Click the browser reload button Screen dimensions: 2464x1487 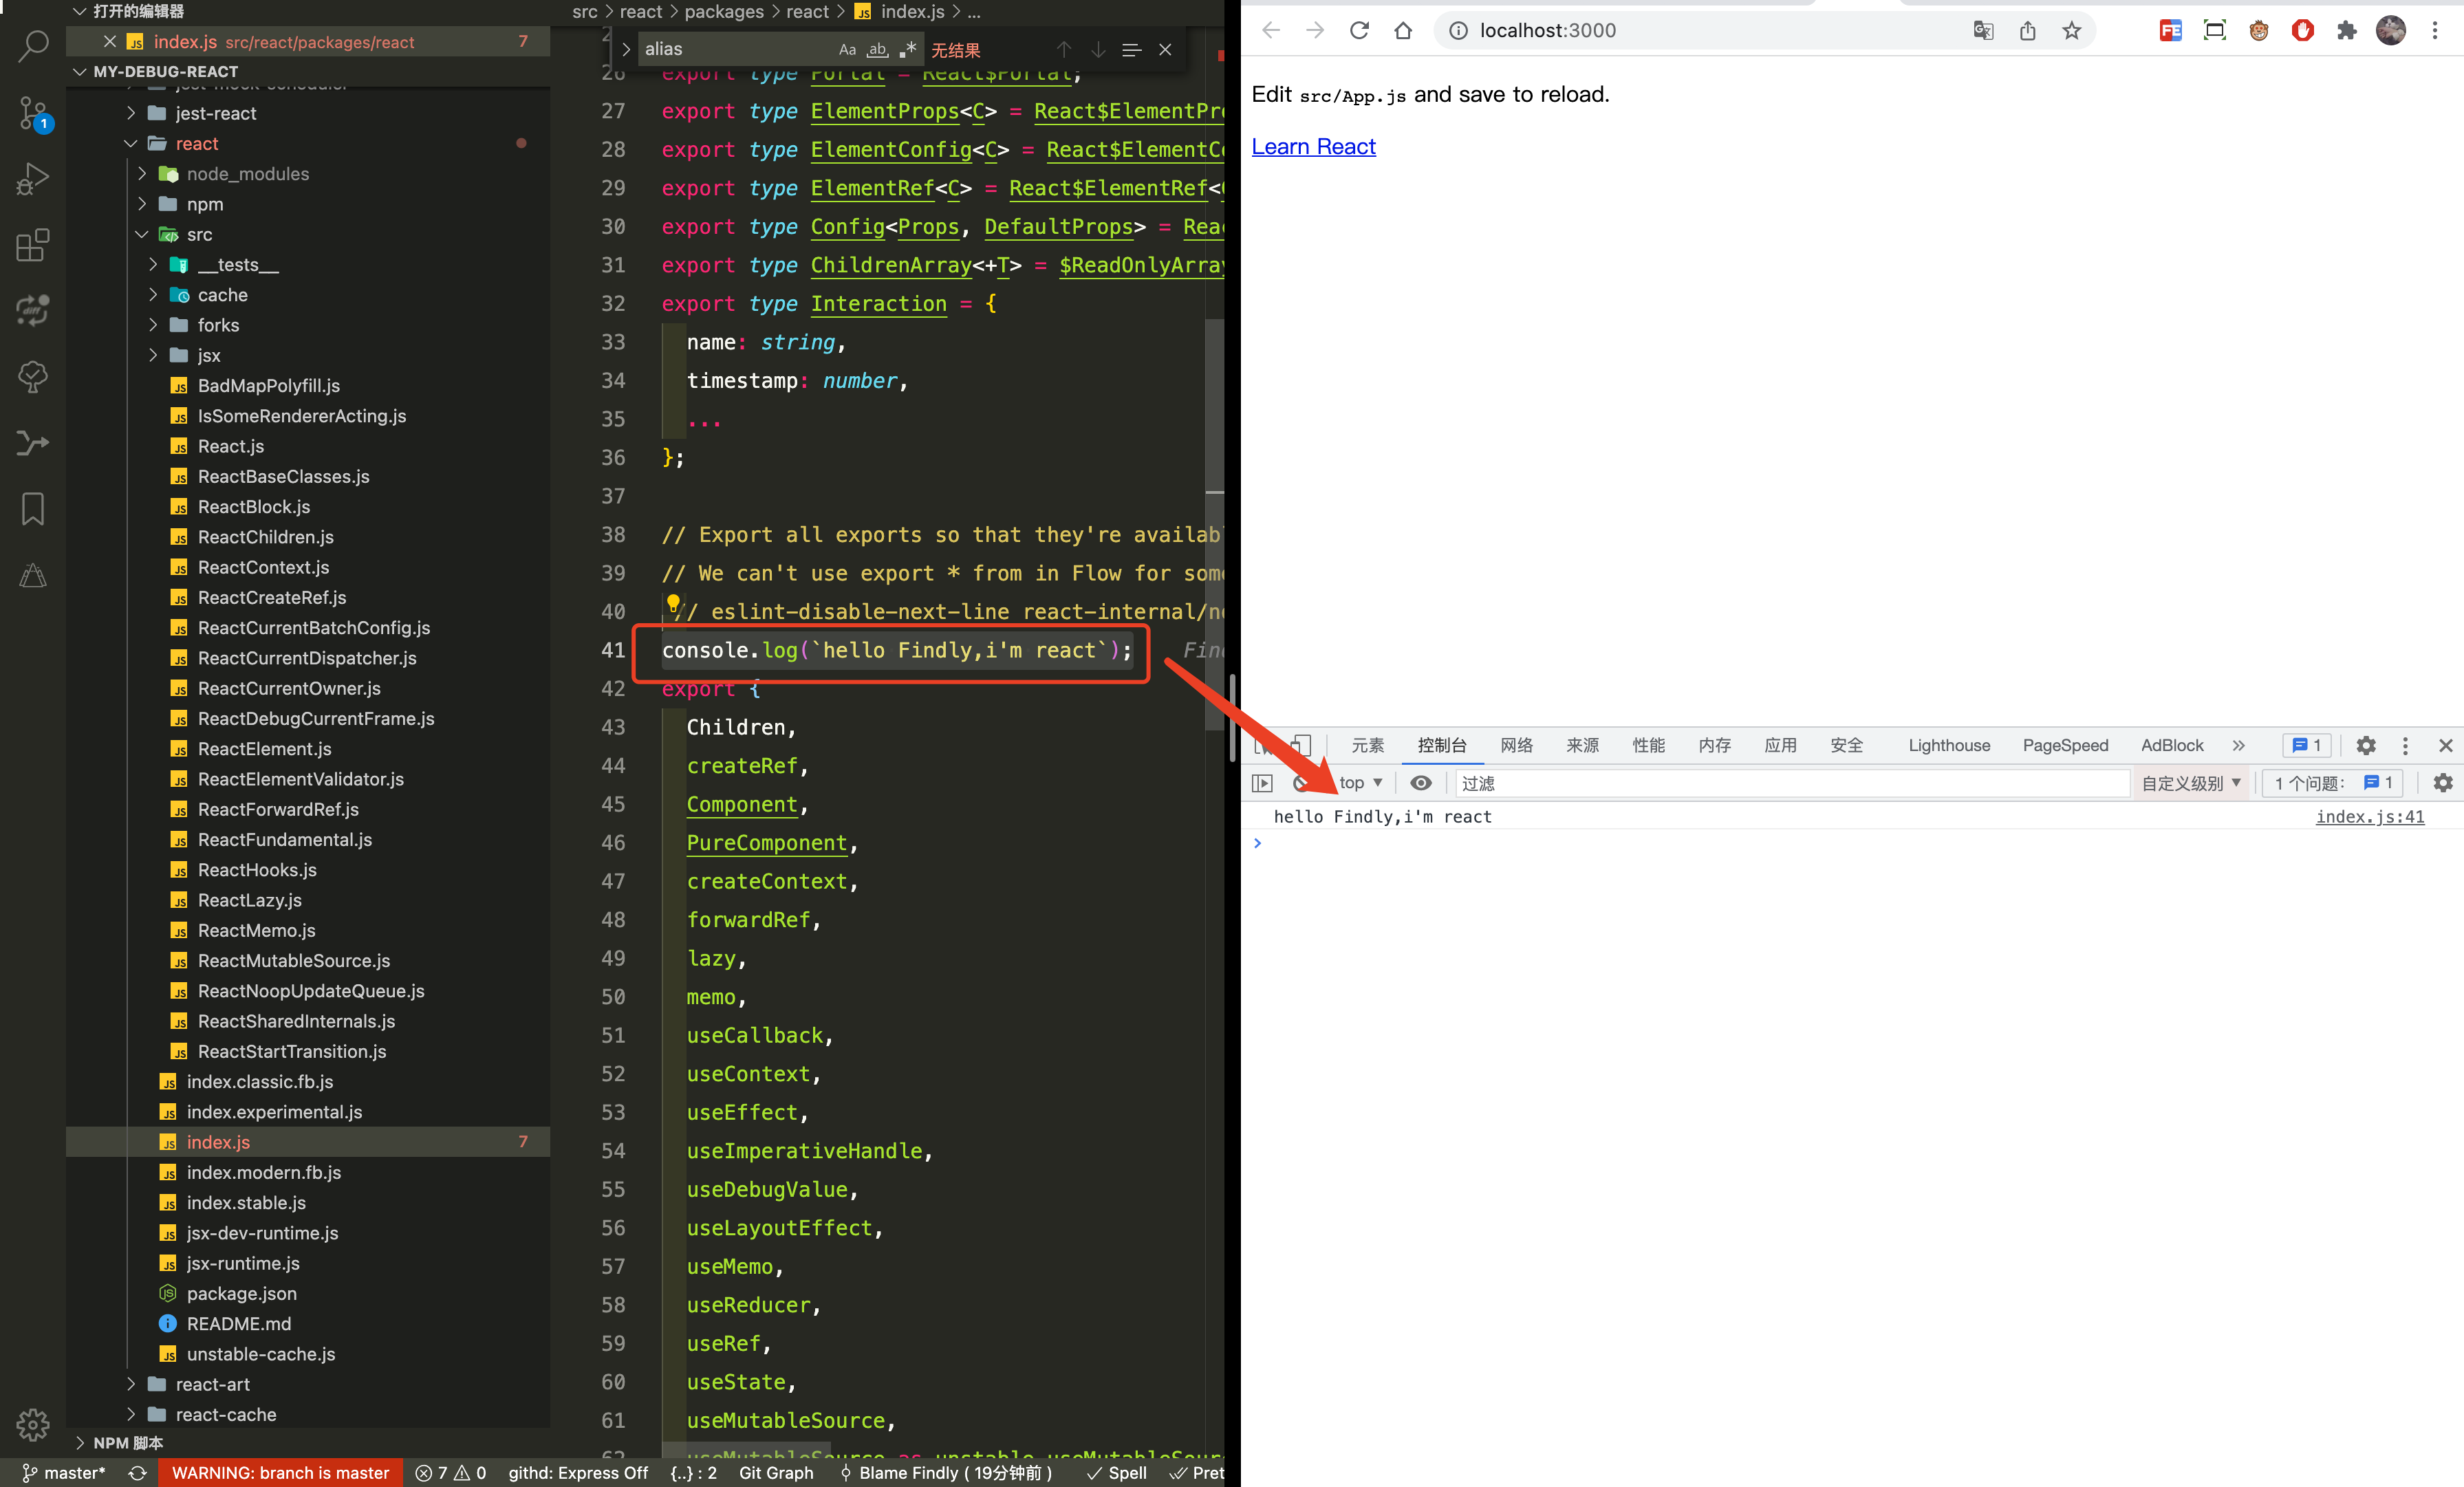(1359, 30)
